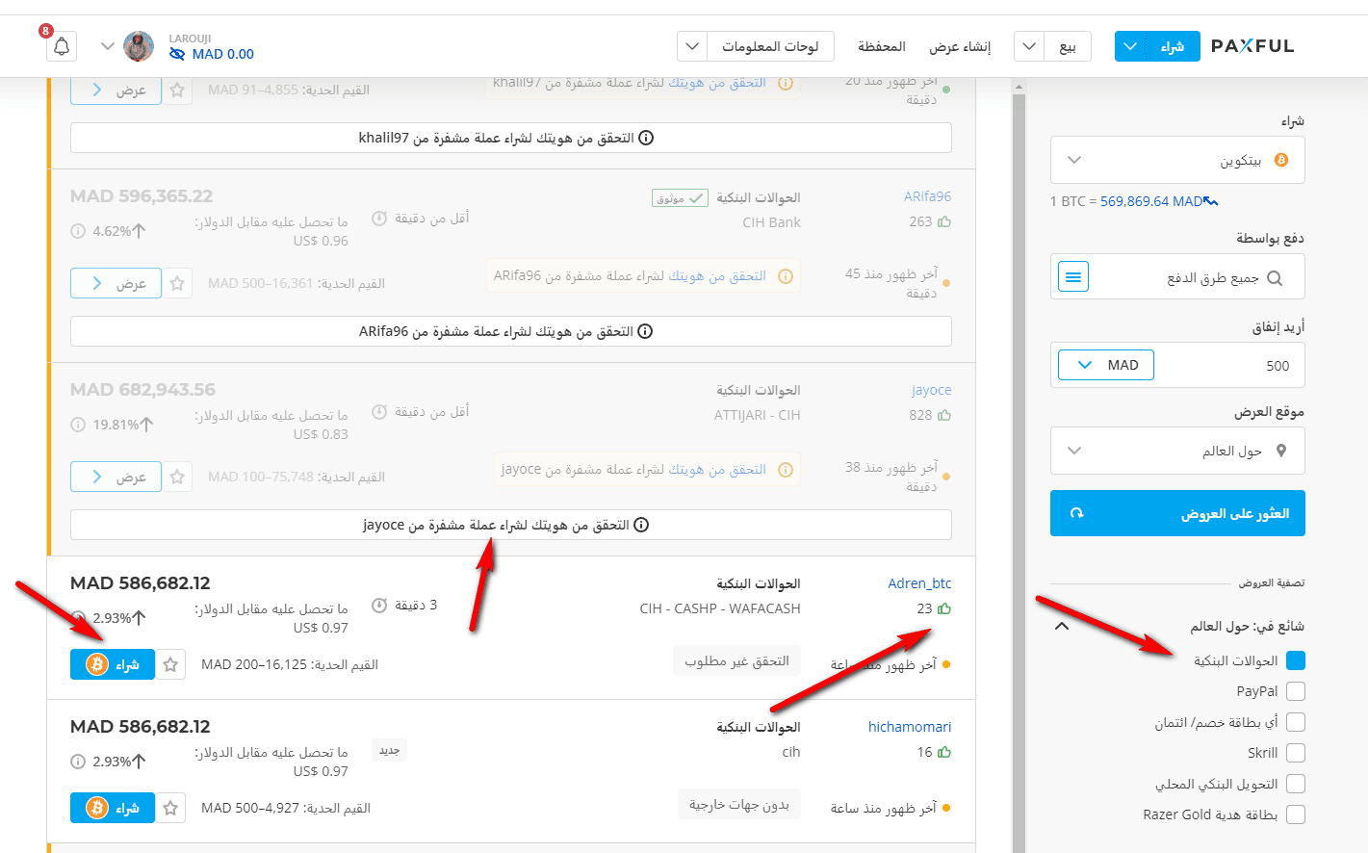Open the notifications bell icon
The image size is (1368, 853).
[62, 46]
